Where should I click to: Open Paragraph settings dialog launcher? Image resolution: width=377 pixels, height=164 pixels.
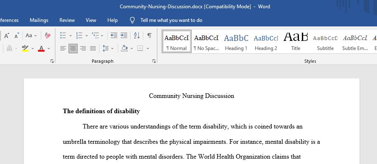click(x=154, y=61)
